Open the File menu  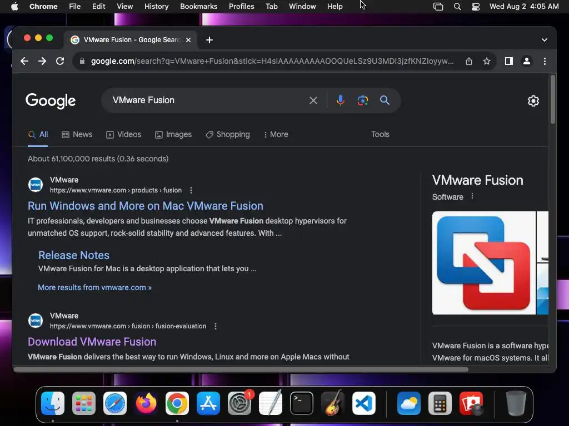click(75, 6)
